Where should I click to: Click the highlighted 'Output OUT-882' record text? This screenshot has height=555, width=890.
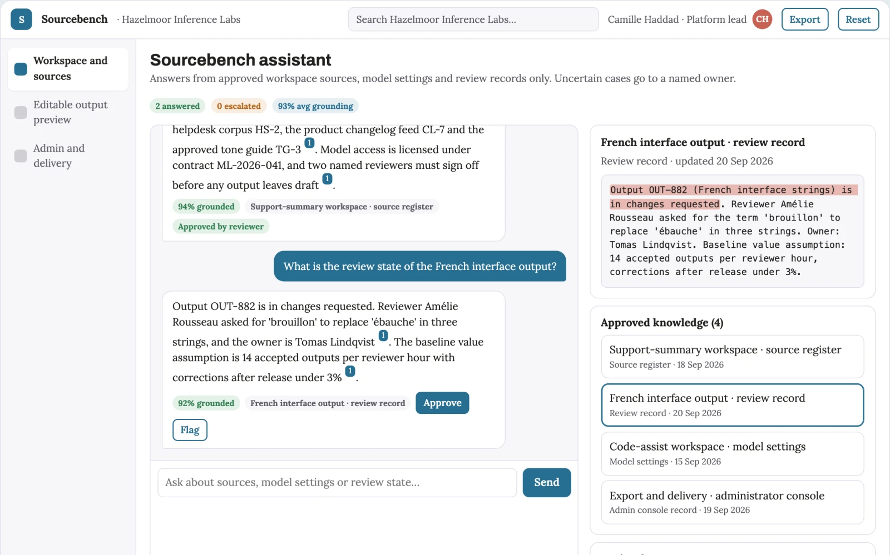tap(733, 197)
